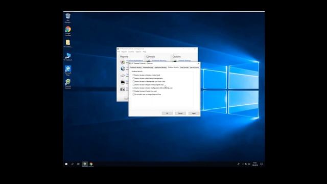Switch to Application Blocking tab

coord(160,67)
